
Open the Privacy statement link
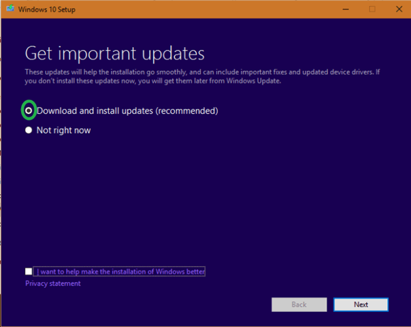(53, 283)
